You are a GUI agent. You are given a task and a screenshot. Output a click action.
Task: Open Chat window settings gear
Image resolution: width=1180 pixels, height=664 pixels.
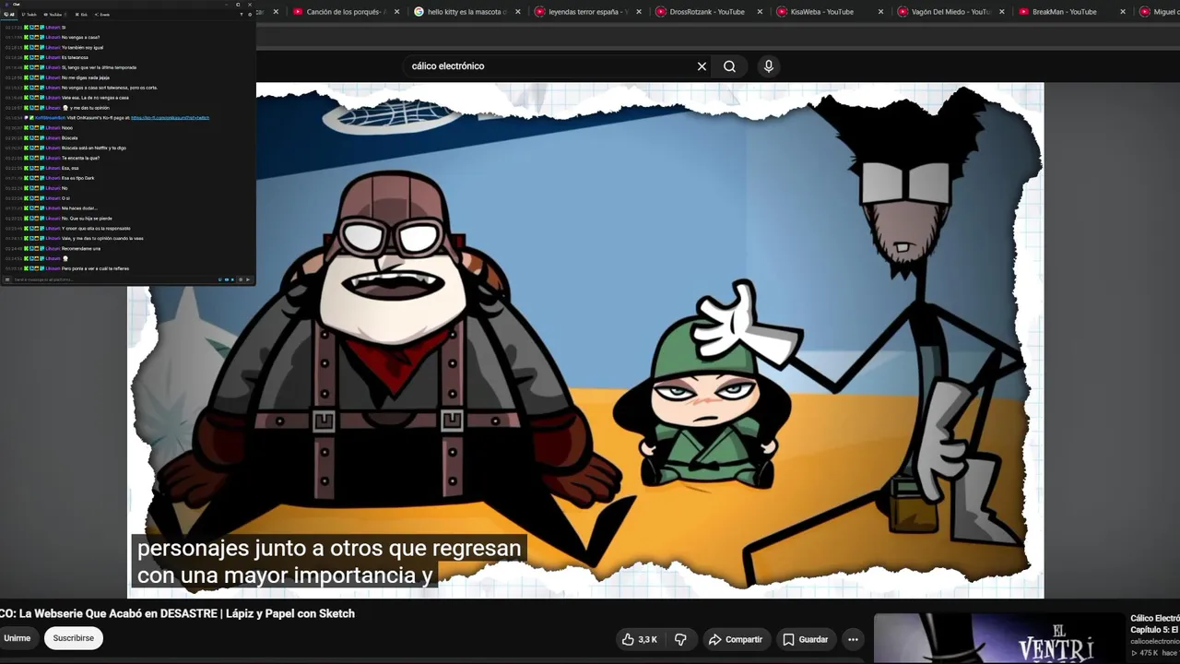pos(250,15)
